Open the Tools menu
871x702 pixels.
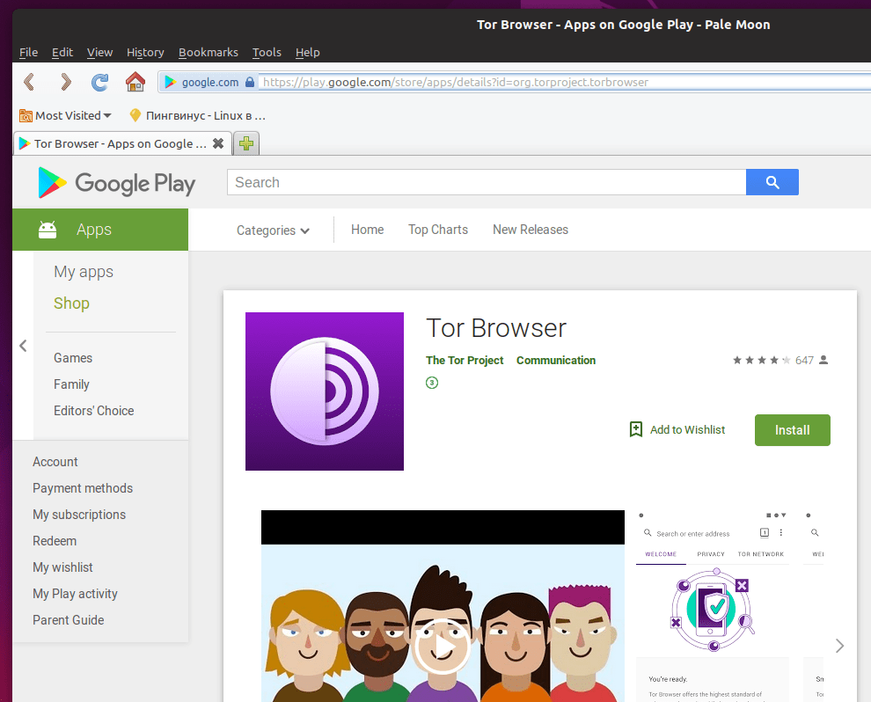pos(267,52)
